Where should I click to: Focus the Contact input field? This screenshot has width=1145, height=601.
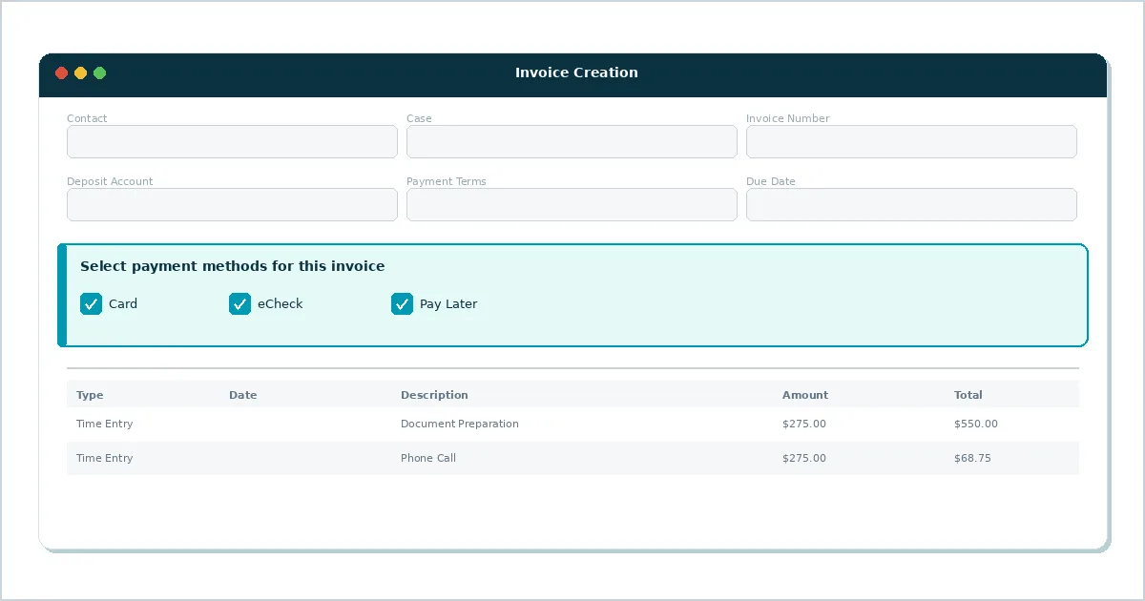click(232, 142)
